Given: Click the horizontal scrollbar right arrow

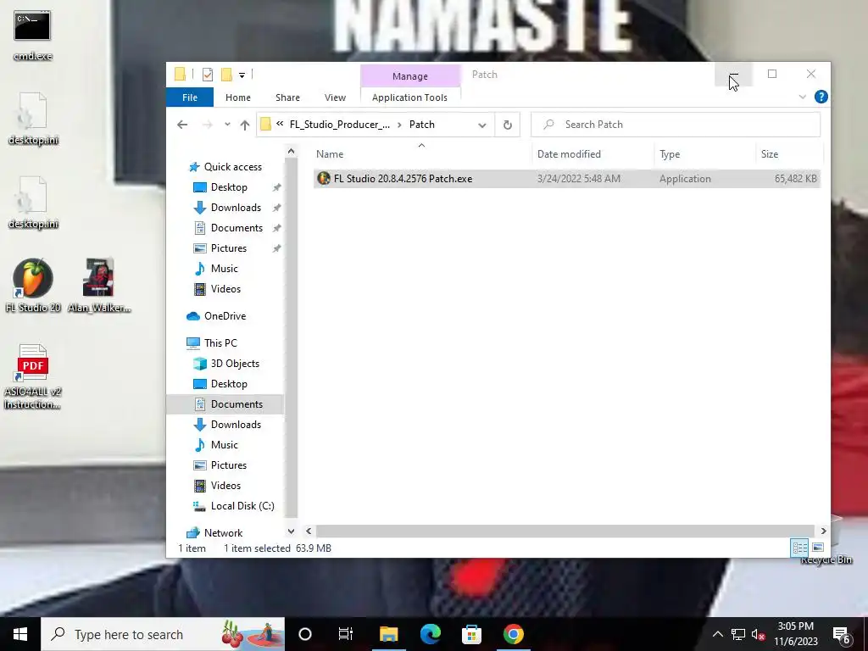Looking at the screenshot, I should [824, 531].
